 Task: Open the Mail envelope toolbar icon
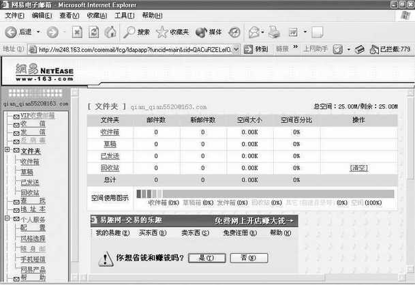(x=253, y=32)
